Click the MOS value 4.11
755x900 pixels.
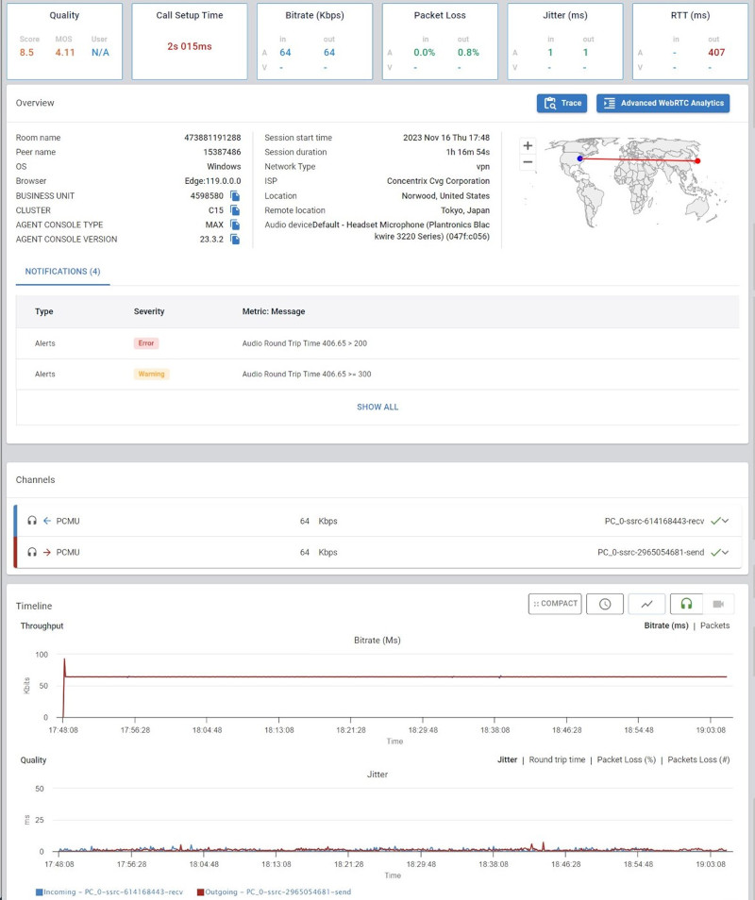[x=65, y=52]
